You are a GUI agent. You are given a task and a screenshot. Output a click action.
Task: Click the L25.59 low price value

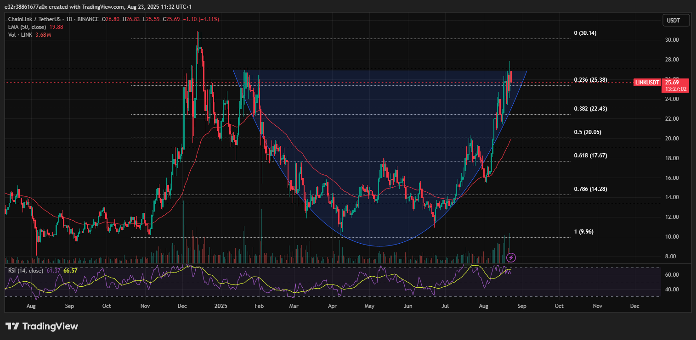pos(153,19)
